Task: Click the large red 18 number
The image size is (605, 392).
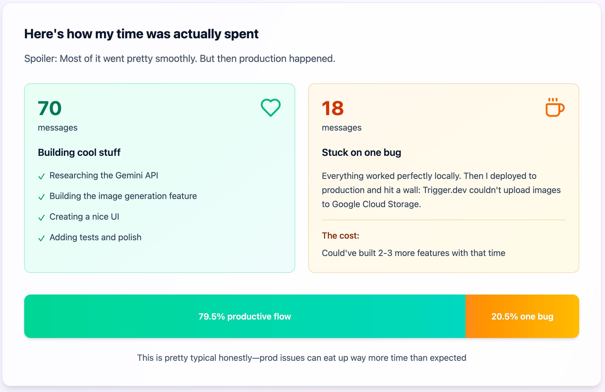Action: [x=333, y=108]
